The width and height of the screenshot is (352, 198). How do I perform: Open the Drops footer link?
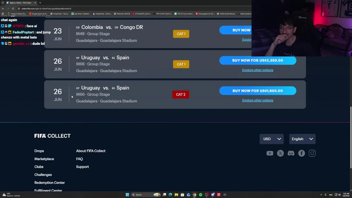point(39,151)
